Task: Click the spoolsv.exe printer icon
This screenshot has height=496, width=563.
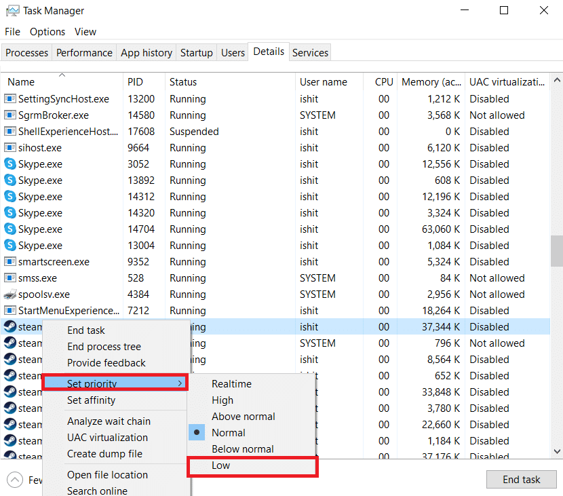Action: coord(10,294)
